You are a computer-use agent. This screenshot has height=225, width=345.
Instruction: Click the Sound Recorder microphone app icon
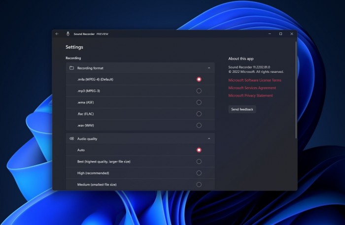coord(68,34)
